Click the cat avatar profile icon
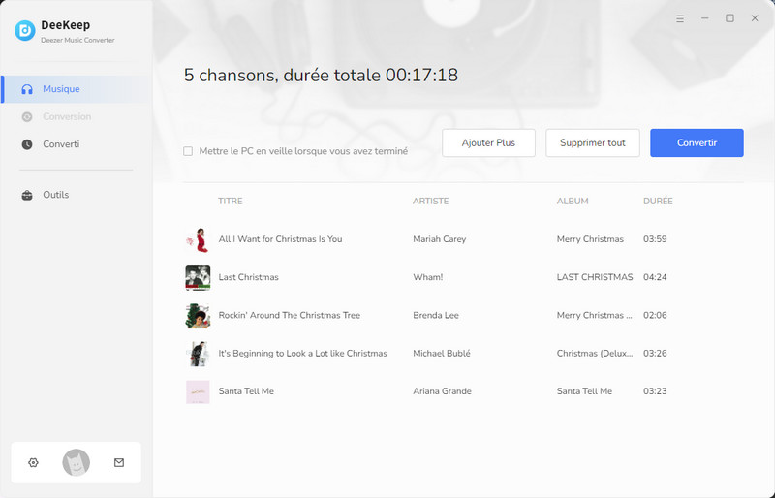 point(77,462)
